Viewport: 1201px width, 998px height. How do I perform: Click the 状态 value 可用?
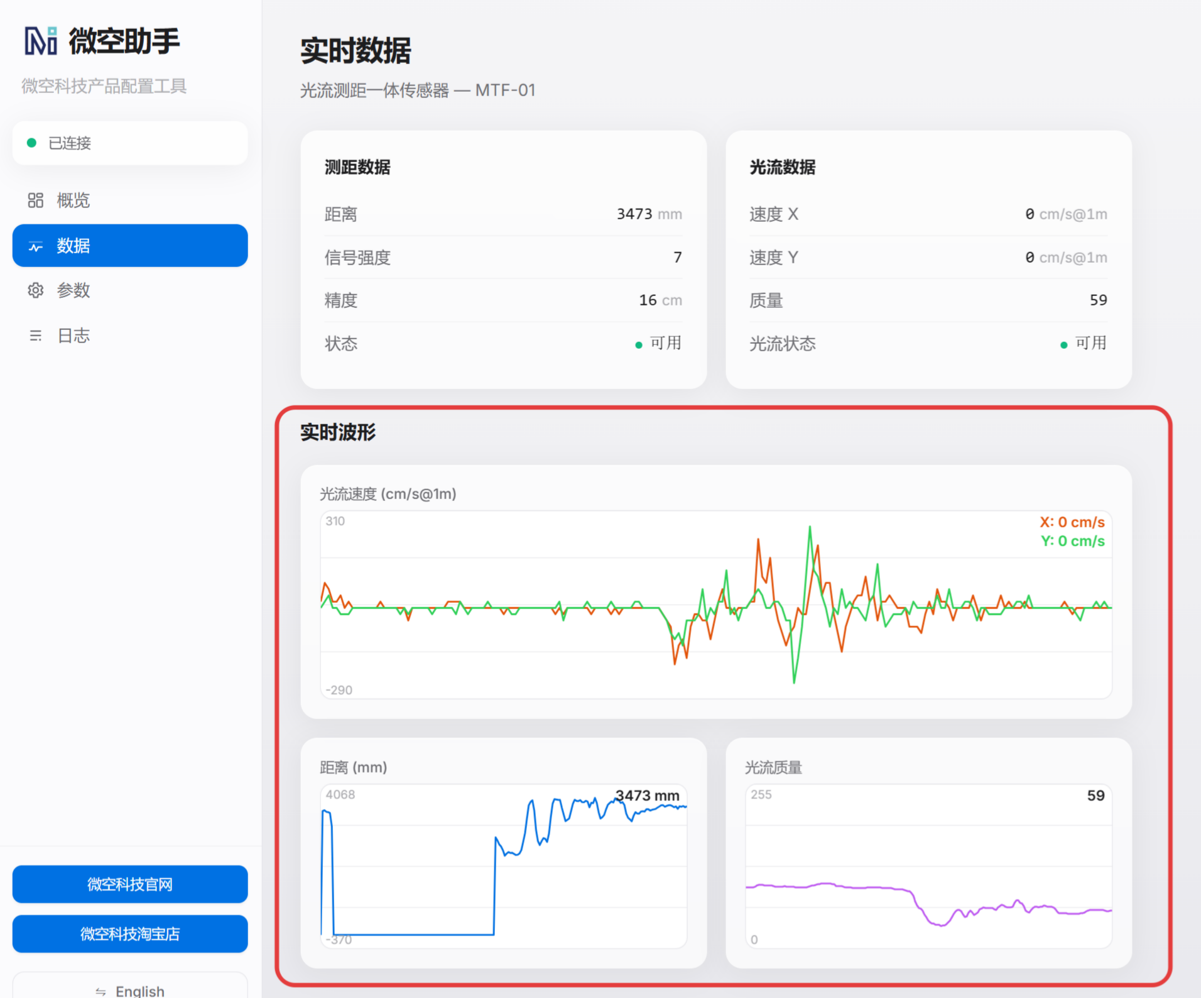666,343
